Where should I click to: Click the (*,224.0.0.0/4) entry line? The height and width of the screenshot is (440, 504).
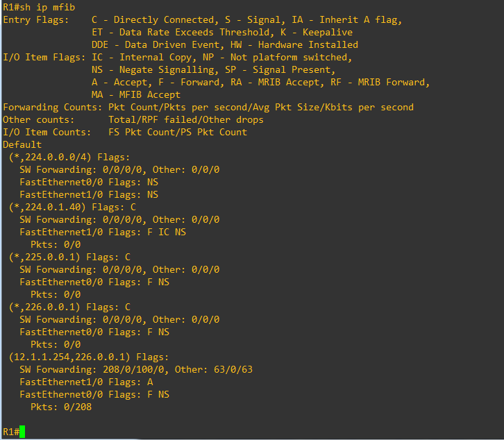pyautogui.click(x=69, y=157)
